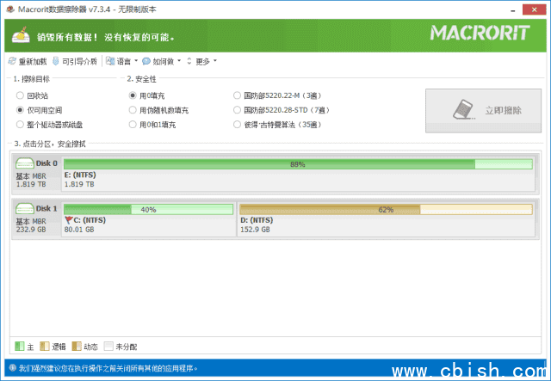Click the Disk 0 drive icon
Screen dimensions: 551x381
coord(24,163)
